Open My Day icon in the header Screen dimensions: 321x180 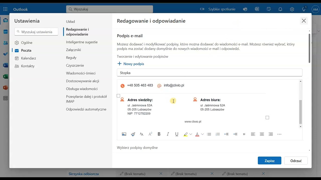[269, 9]
